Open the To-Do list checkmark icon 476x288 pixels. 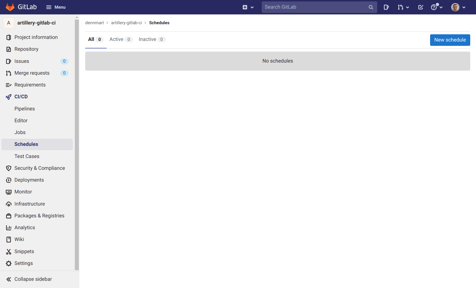[421, 7]
